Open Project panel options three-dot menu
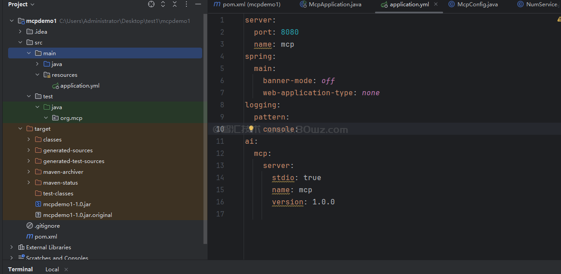The width and height of the screenshot is (561, 274). (186, 4)
